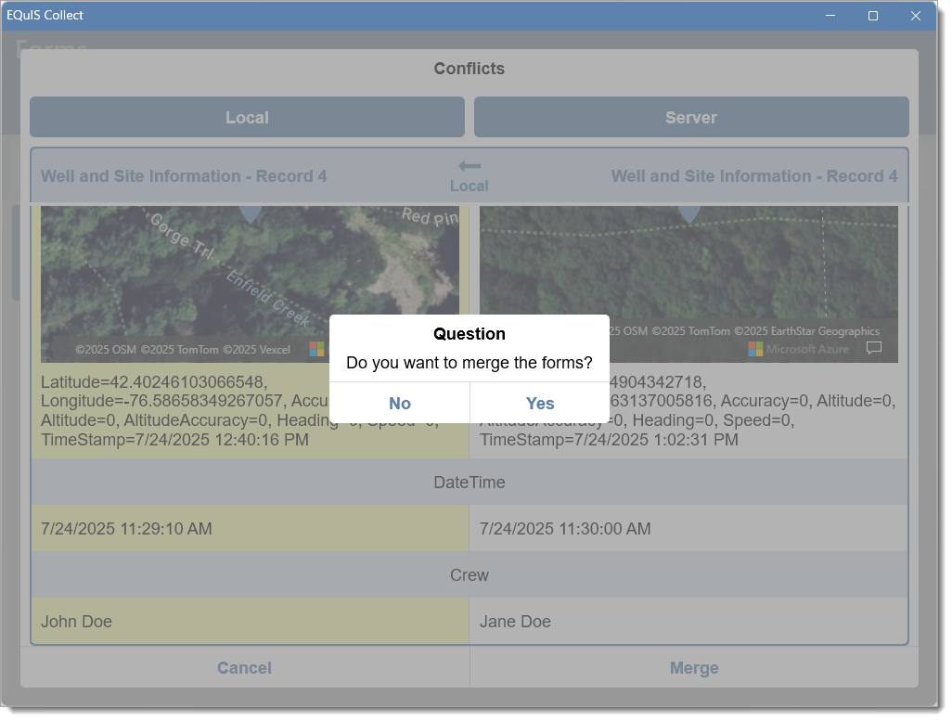952x721 pixels.
Task: Click the Microsoft Azure logo on server map
Action: [x=798, y=349]
